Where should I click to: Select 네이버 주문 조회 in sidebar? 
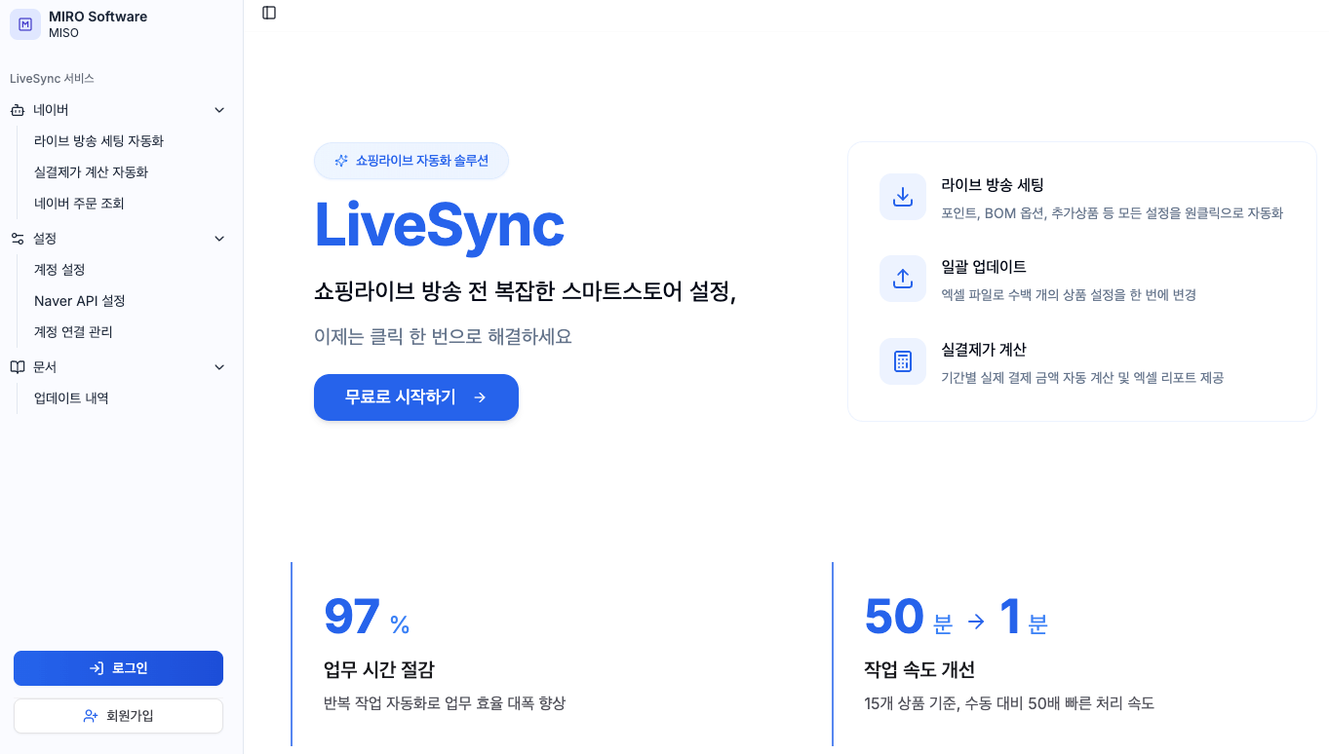[79, 204]
